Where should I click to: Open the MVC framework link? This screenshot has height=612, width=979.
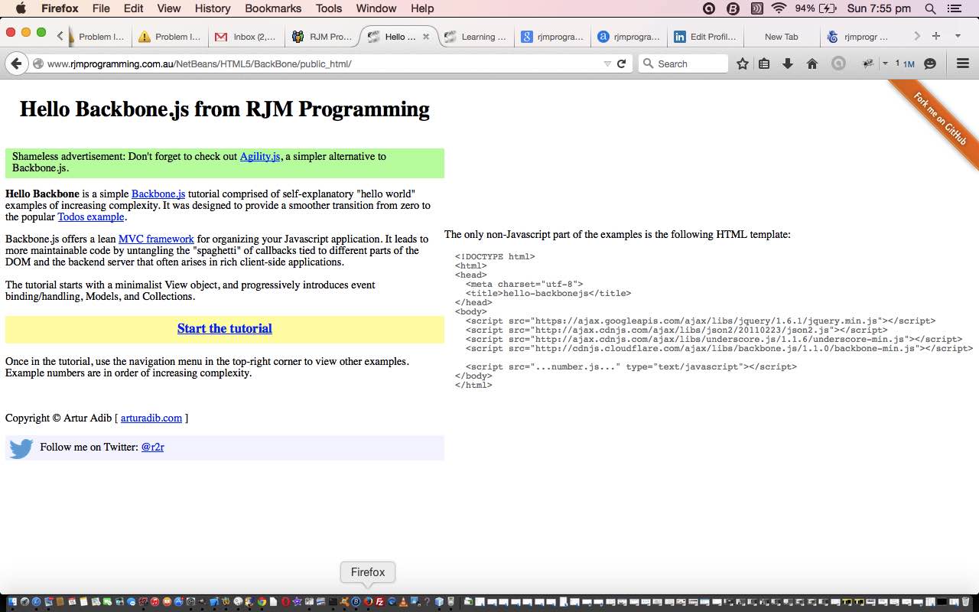156,239
